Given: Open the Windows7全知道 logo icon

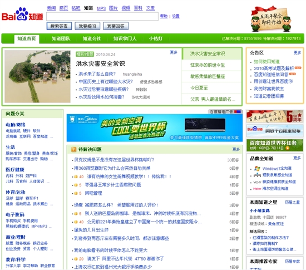Looking at the screenshot, I should coord(257,169).
